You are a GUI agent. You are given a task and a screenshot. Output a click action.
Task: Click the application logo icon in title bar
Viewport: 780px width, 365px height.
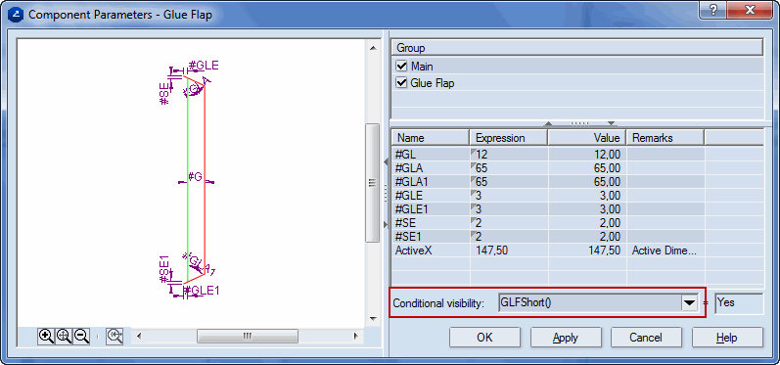tap(17, 14)
